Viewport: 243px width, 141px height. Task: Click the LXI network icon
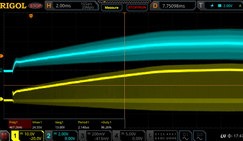[x=223, y=136]
